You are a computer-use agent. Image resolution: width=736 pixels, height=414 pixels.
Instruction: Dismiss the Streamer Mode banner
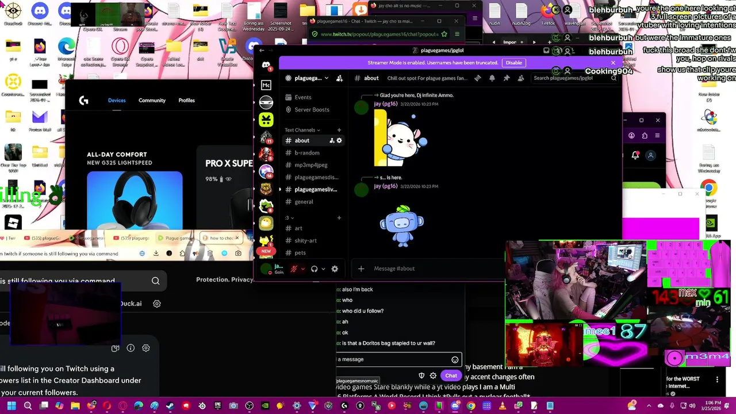613,63
